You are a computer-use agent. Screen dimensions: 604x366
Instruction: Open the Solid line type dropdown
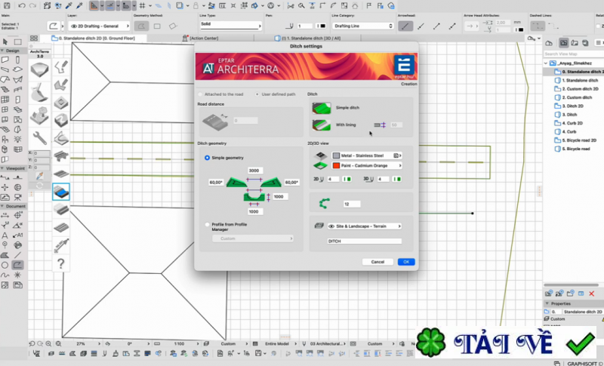tap(230, 25)
